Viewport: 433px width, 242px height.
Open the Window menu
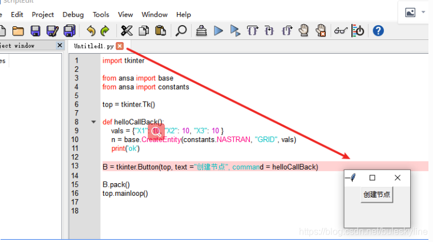pyautogui.click(x=155, y=15)
